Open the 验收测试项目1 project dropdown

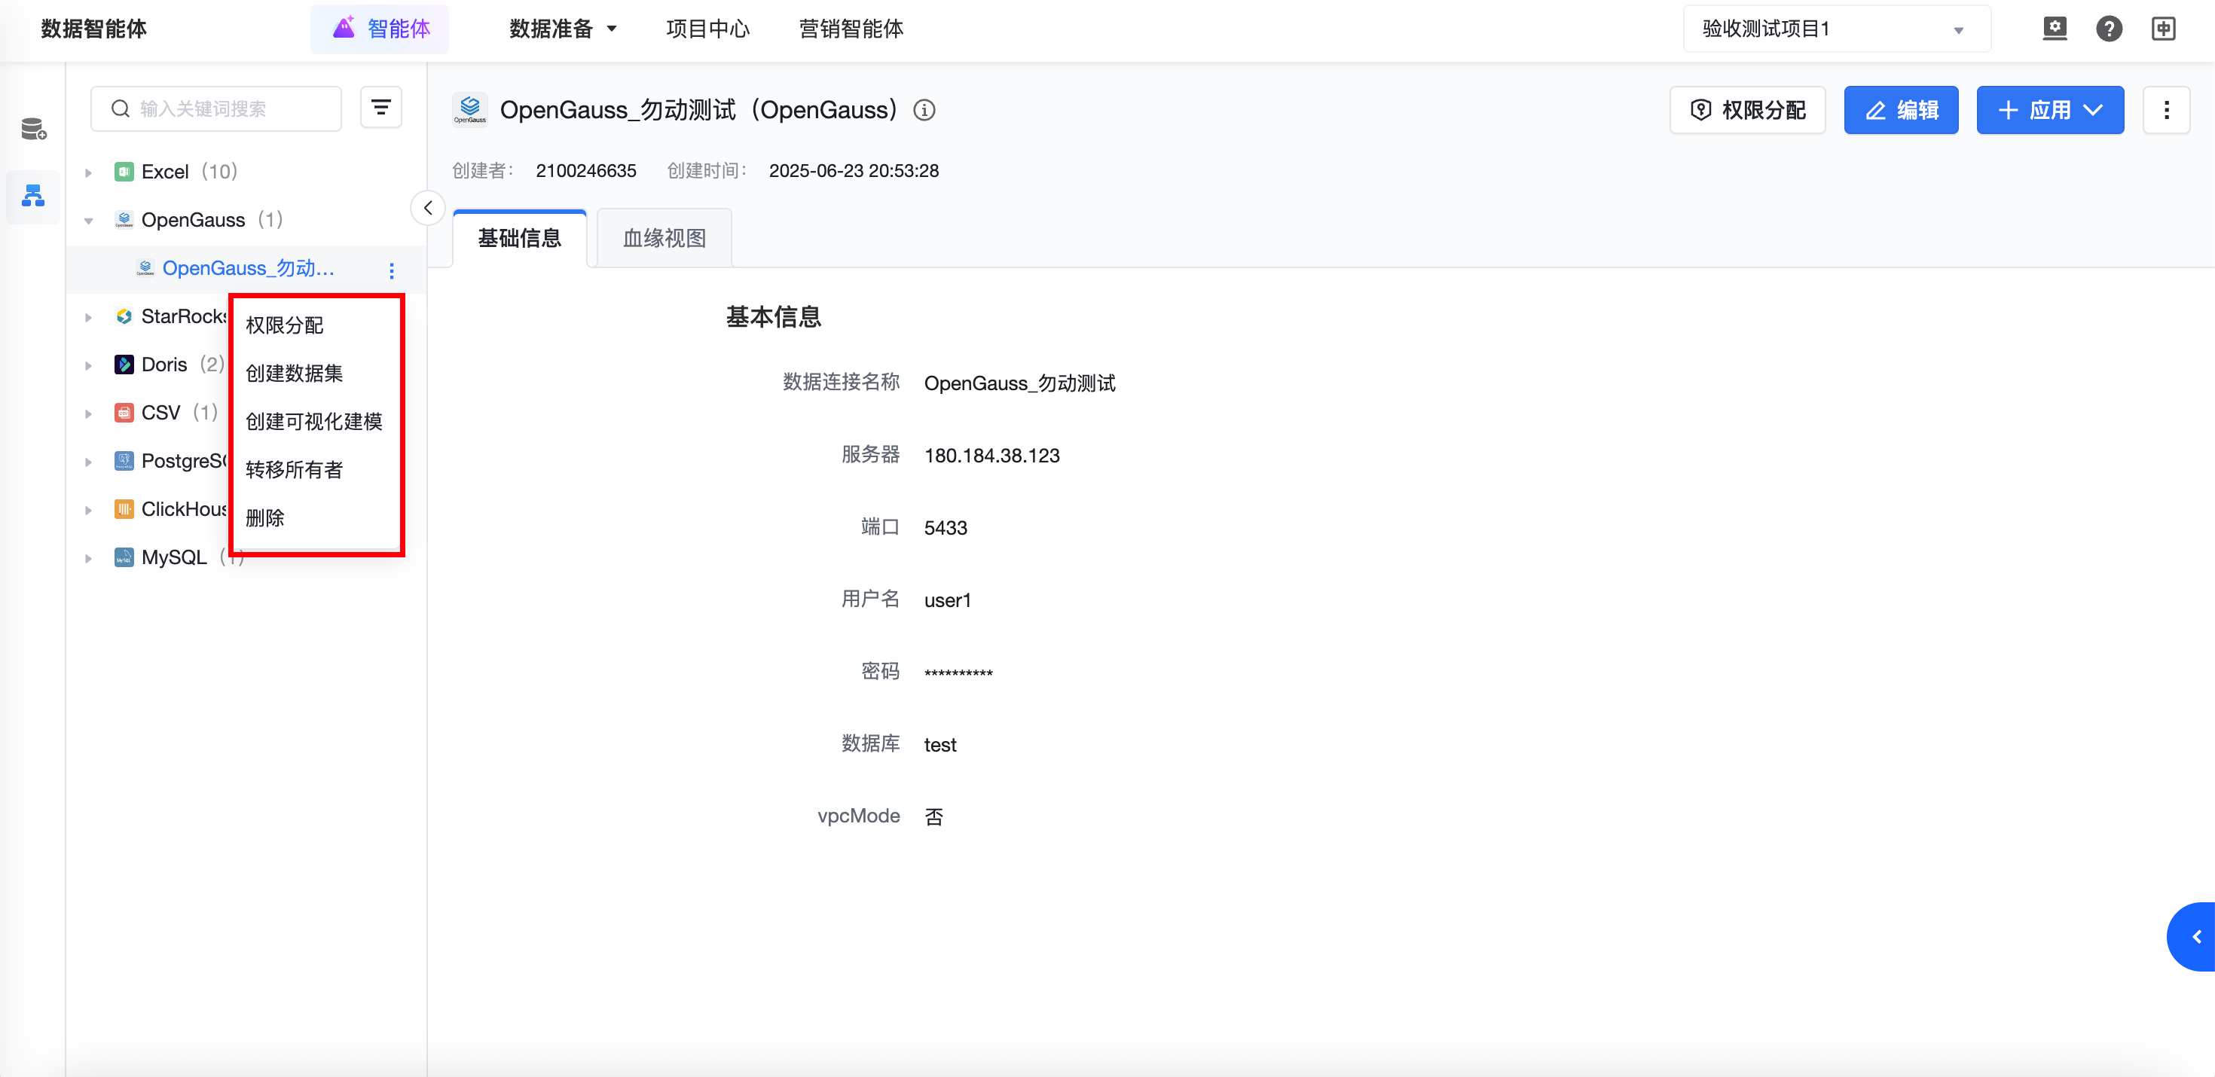point(1836,29)
